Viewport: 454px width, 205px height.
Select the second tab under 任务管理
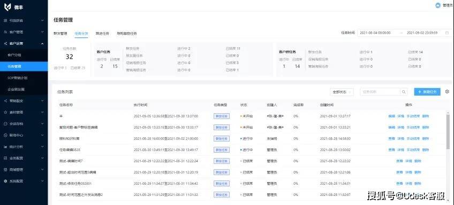81,34
